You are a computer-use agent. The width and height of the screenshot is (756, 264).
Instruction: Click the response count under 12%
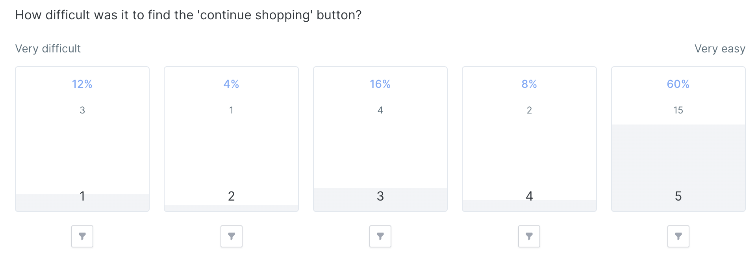[82, 110]
